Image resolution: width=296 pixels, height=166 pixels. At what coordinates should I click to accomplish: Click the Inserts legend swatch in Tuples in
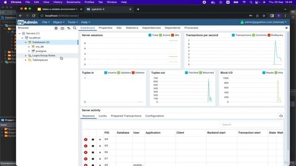pyautogui.click(x=106, y=73)
